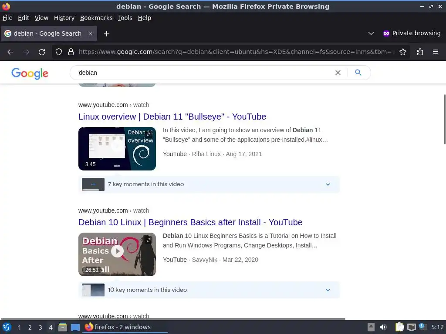Click the show desktop taskbar icon
Image resolution: width=446 pixels, height=334 pixels.
point(75,327)
